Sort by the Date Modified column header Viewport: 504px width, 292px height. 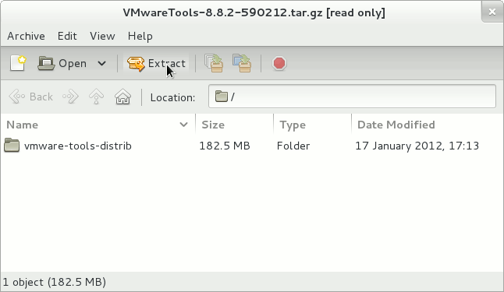pos(427,125)
